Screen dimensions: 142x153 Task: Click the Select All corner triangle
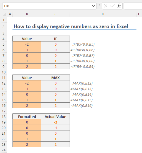click(x=4, y=14)
